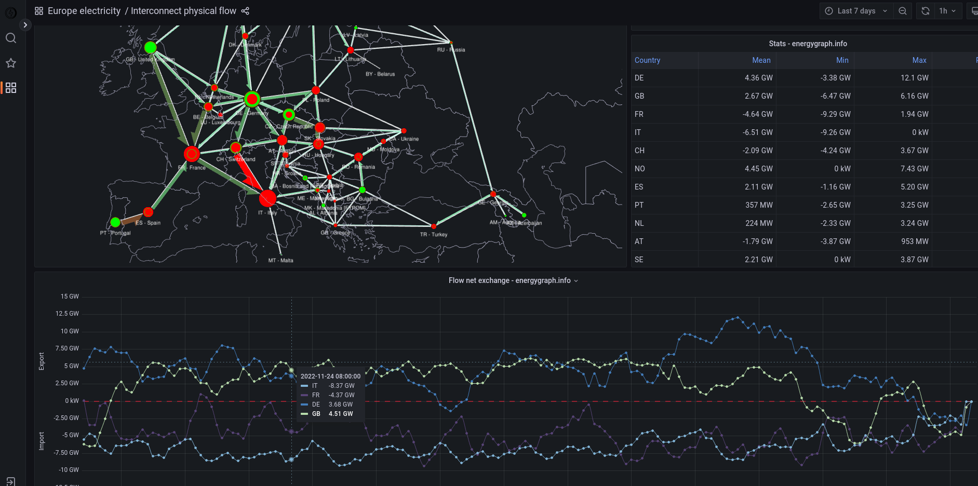Zoom out the time range

(903, 11)
